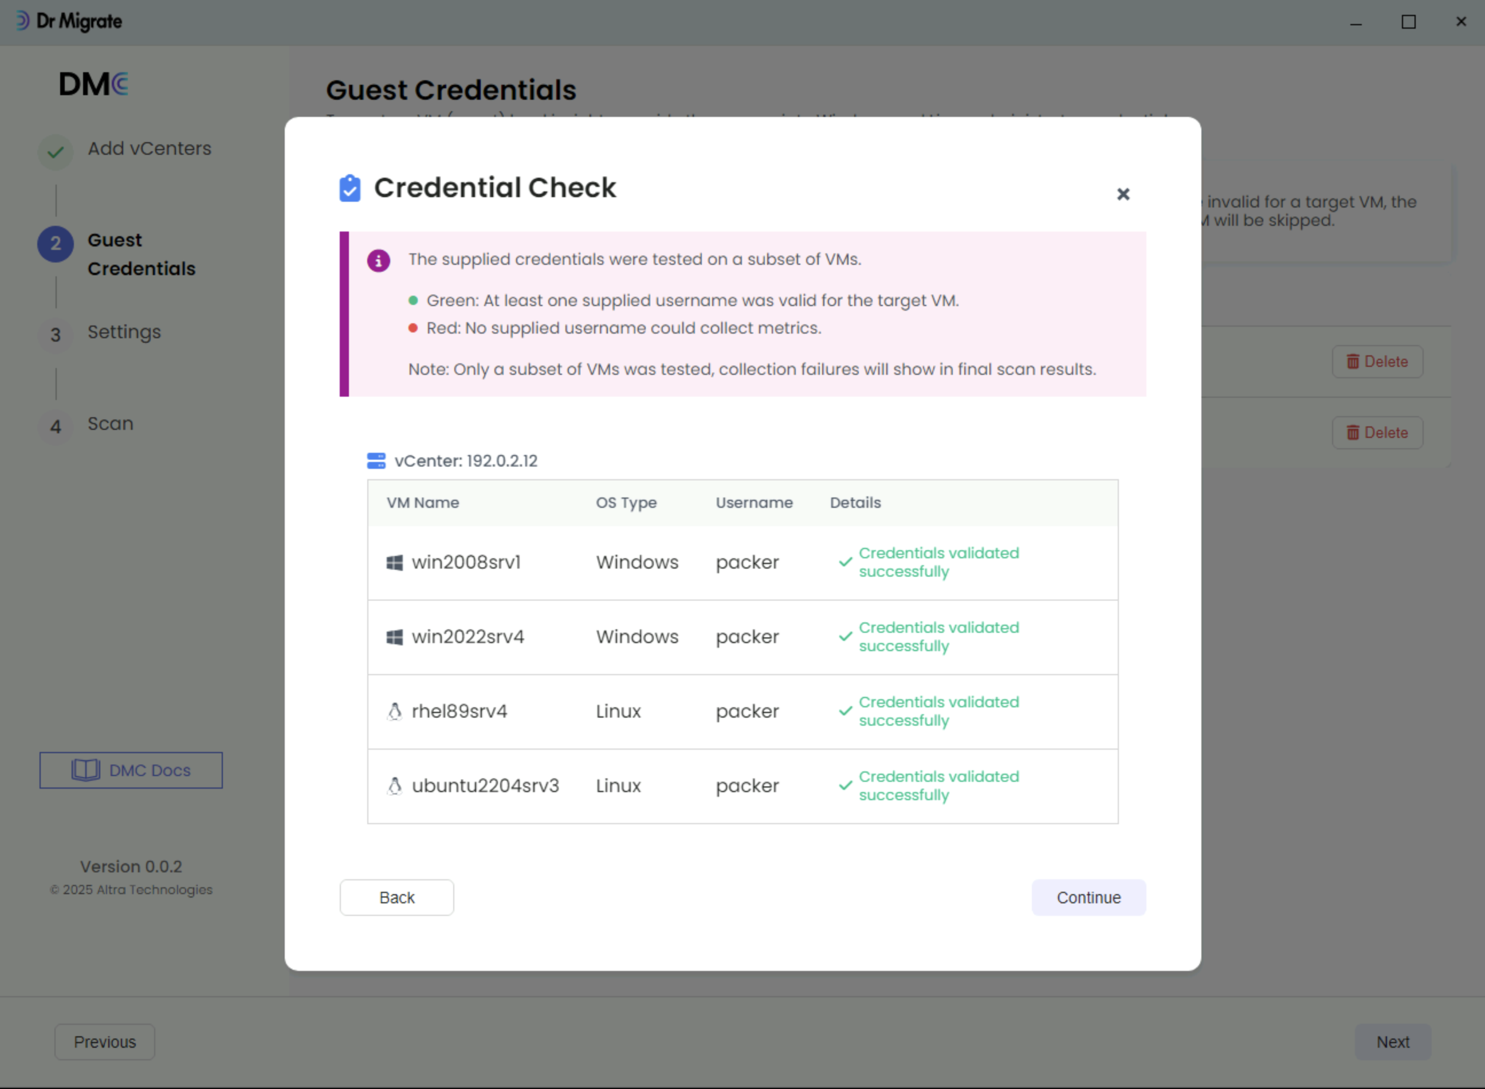Click green checkmark in win2022srv4 row

(845, 637)
